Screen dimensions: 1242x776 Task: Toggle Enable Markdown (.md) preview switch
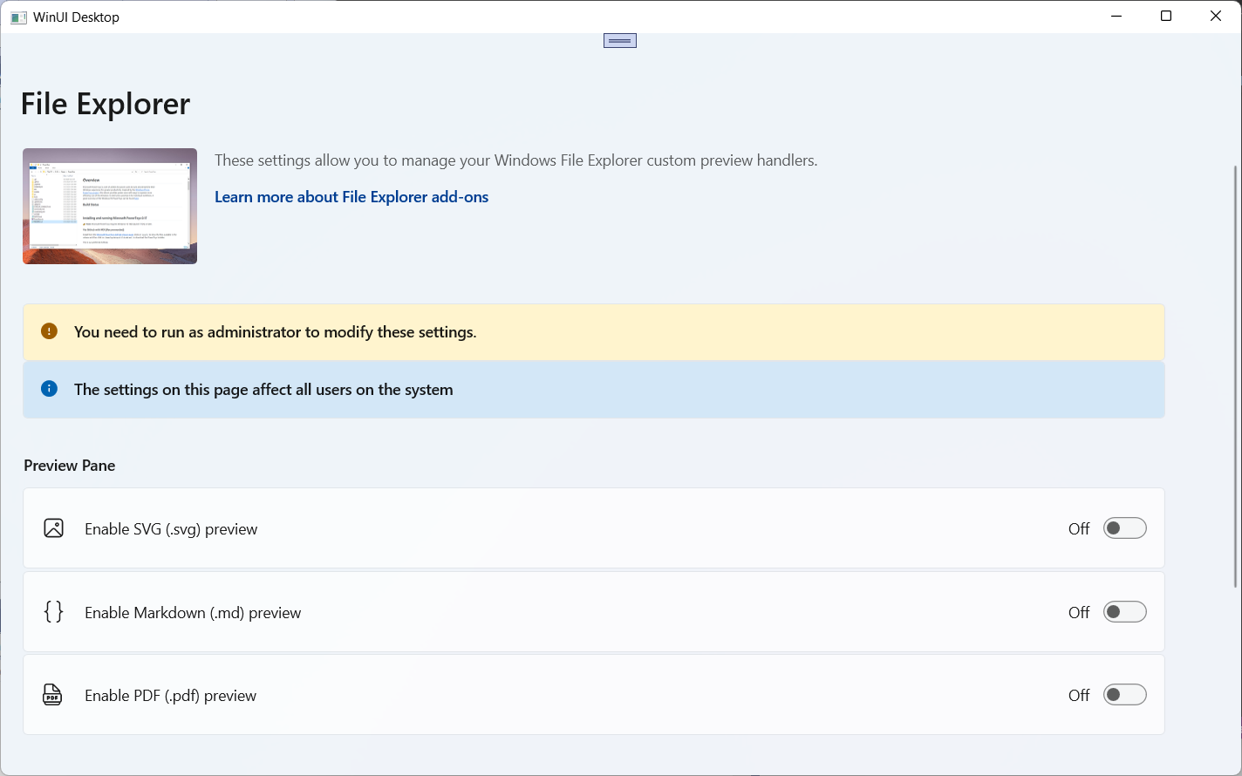coord(1125,612)
